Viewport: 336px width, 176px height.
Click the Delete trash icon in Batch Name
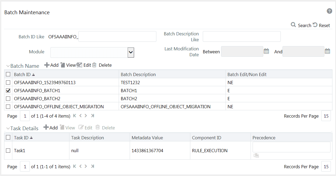coord(94,65)
